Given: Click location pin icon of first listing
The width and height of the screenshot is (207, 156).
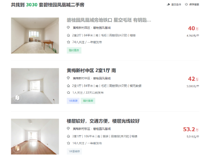Looking at the screenshot, I should pos(68,28).
